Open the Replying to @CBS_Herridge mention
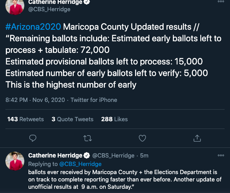The height and width of the screenshot is (193, 230). [80, 164]
